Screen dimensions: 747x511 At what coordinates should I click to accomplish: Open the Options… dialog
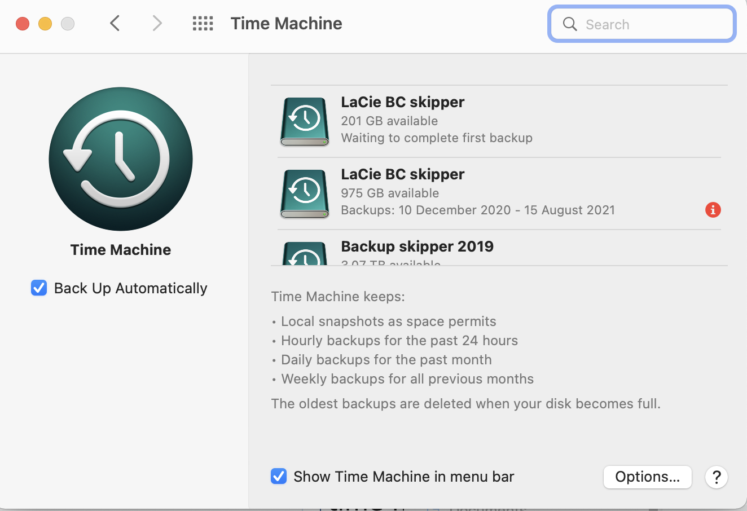(647, 477)
